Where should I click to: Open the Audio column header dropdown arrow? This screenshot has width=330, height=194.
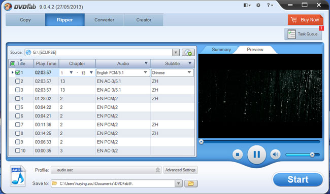coord(146,63)
